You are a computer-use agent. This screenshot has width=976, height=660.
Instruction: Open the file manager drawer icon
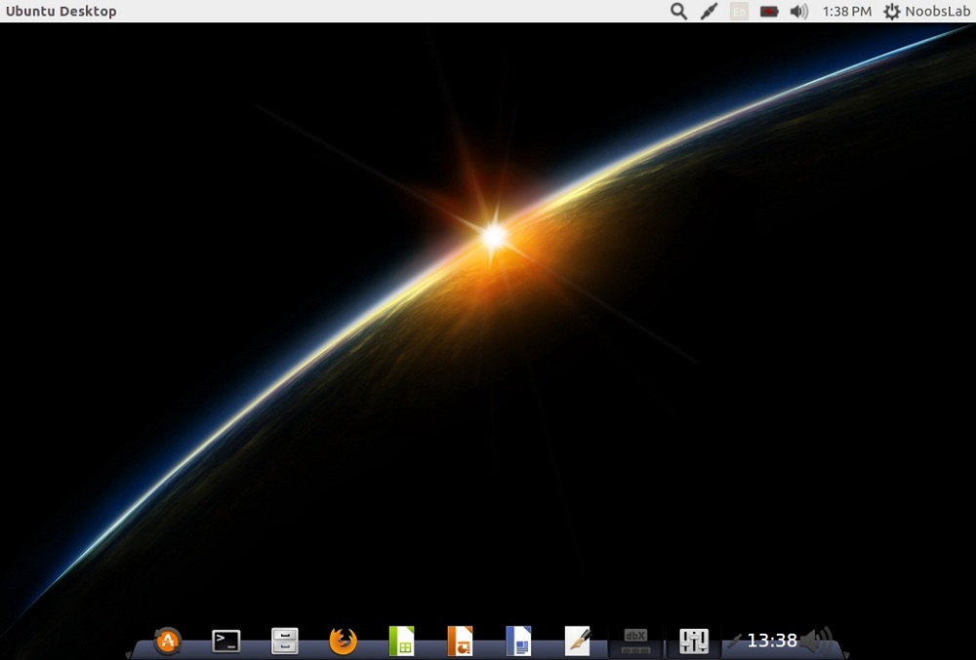click(x=284, y=641)
